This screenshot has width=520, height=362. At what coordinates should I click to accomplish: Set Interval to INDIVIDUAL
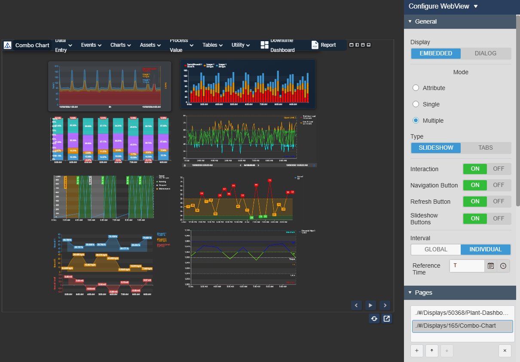[486, 250]
